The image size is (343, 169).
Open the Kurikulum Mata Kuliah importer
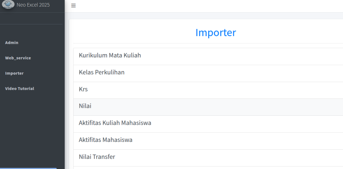pyautogui.click(x=110, y=55)
